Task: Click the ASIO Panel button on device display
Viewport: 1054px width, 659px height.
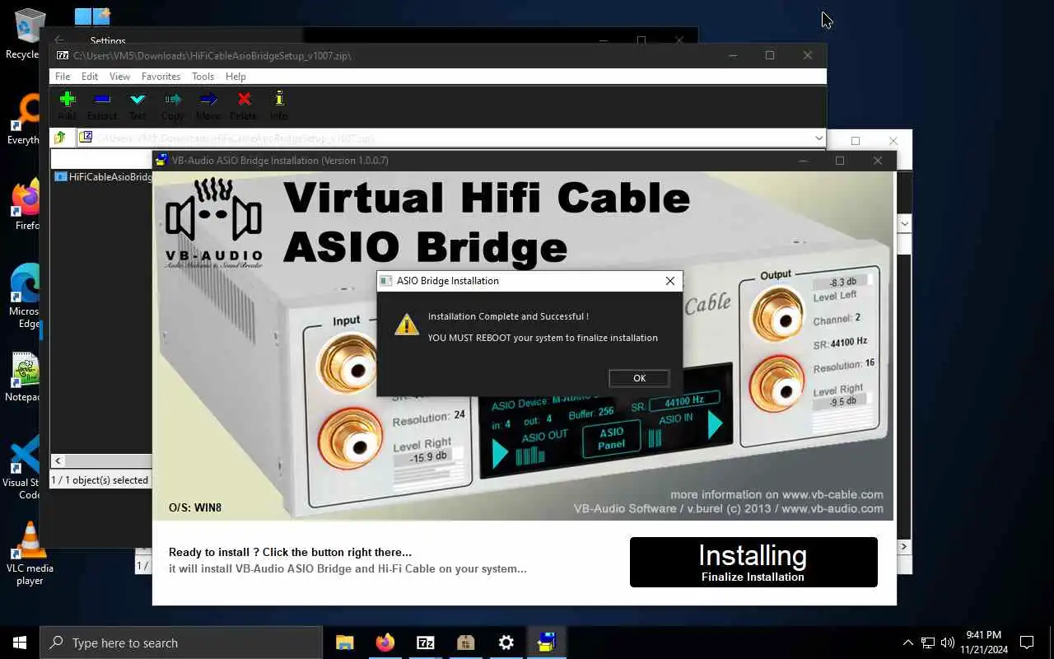Action: coord(612,438)
